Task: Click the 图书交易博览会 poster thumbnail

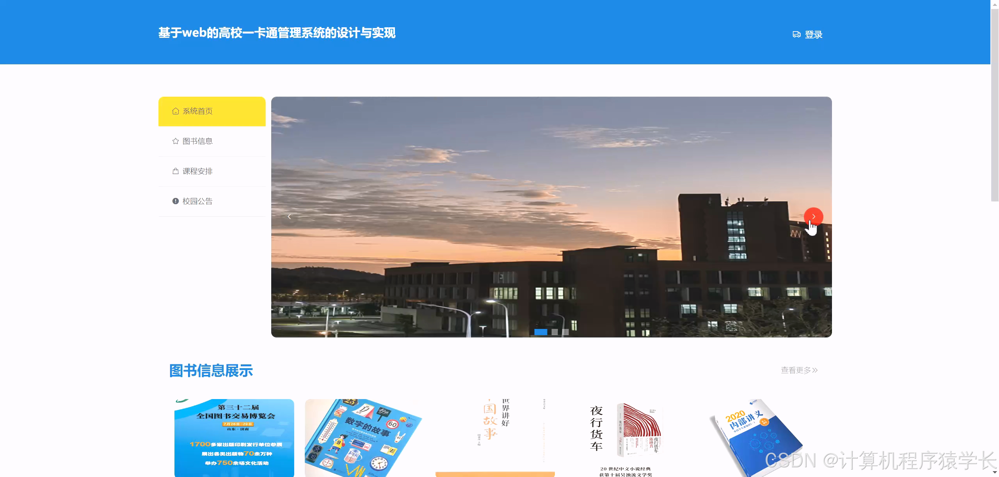Action: [234, 436]
